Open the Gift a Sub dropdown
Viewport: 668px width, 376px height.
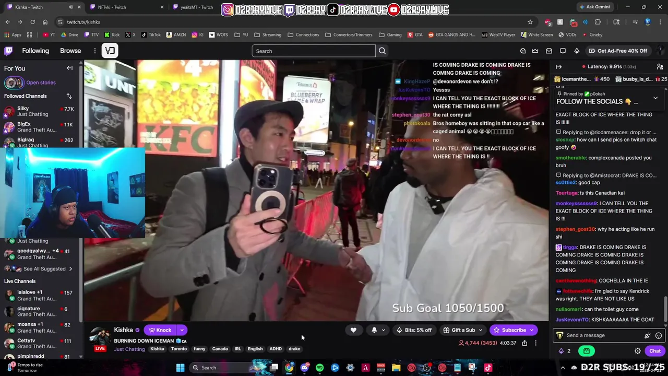tap(463, 330)
